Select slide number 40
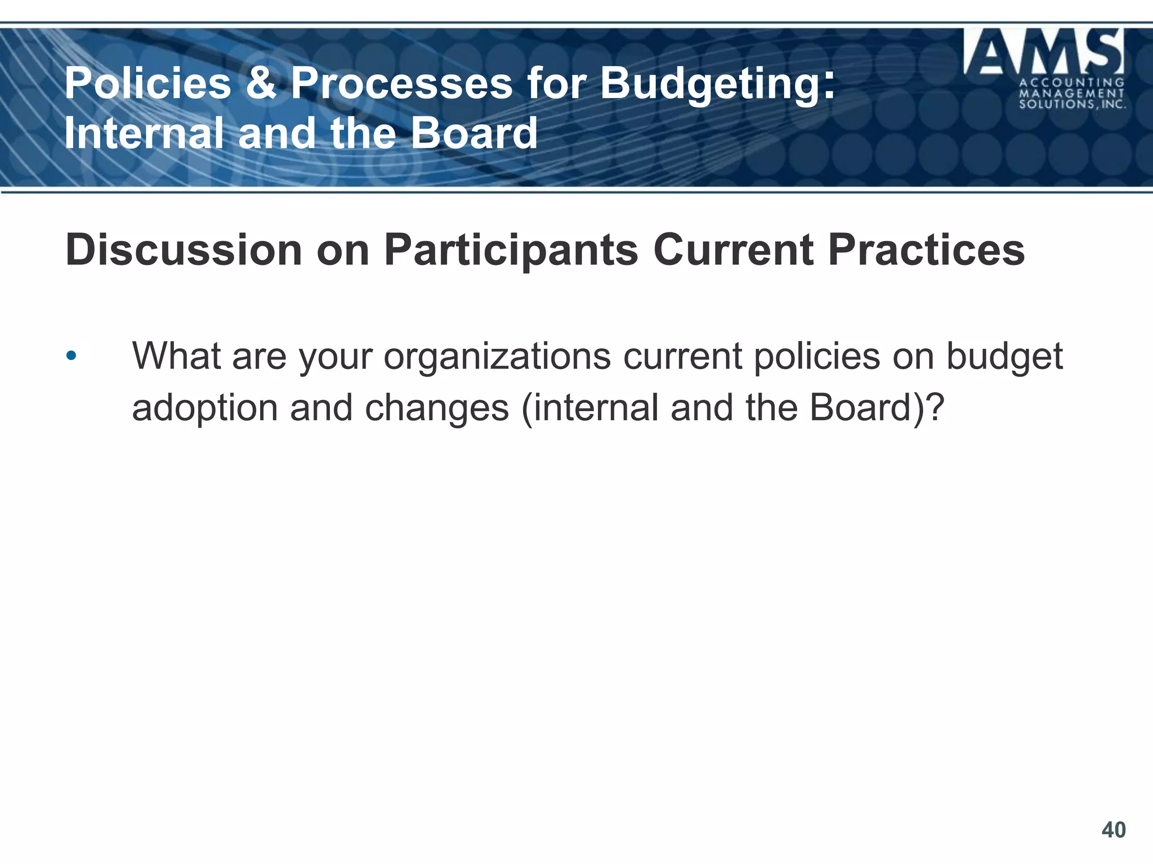The image size is (1153, 864). tap(1114, 830)
